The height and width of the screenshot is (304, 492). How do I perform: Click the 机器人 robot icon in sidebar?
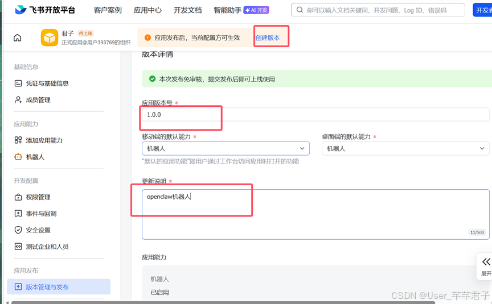18,157
